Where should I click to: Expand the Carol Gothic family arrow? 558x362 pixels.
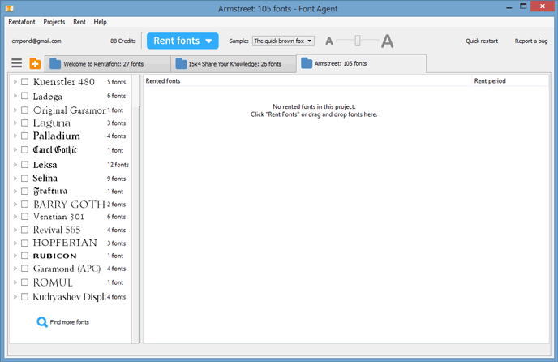point(15,149)
